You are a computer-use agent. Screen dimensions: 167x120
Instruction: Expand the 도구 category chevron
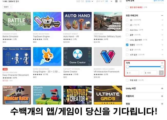(x=162, y=50)
